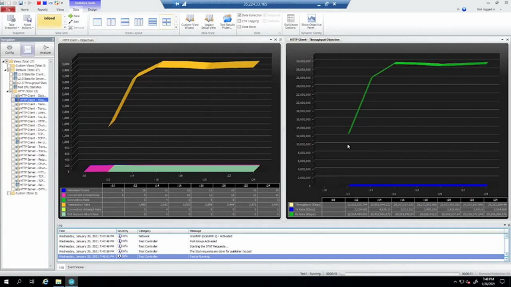511x287 pixels.
Task: Toggle the Data Store checkbox
Action: [240, 27]
